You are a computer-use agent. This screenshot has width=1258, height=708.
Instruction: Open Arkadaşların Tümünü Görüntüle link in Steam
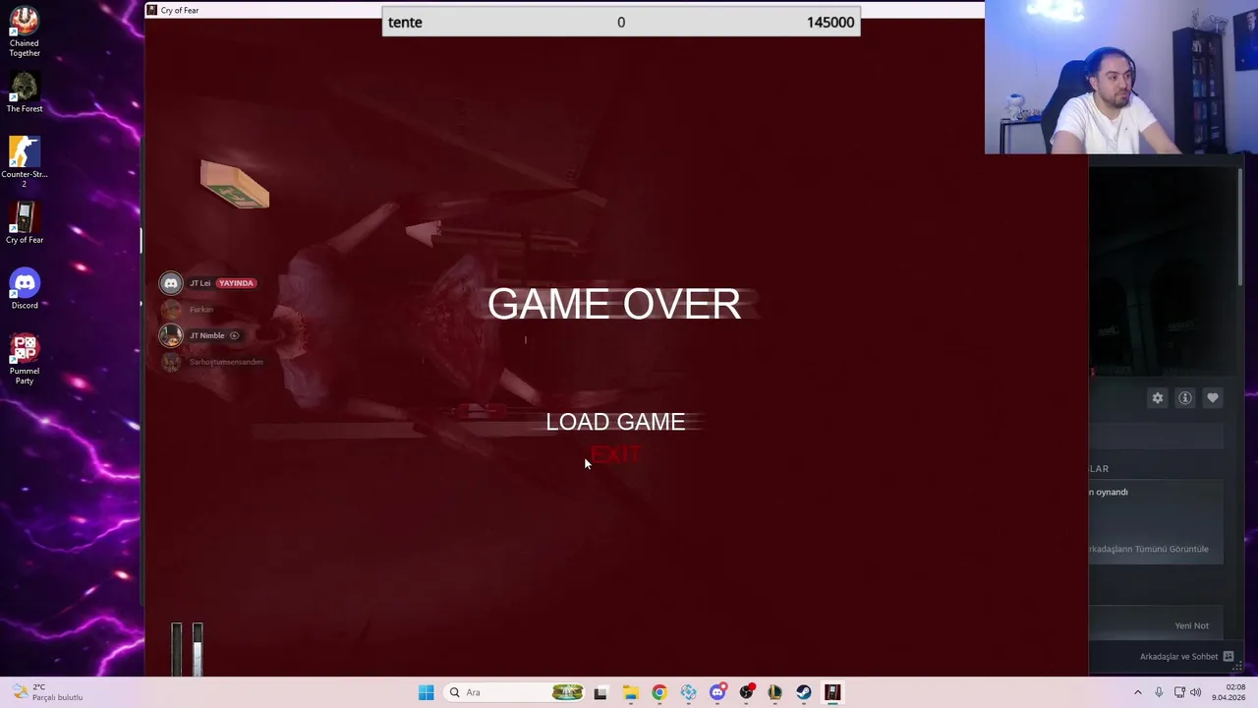[x=1149, y=549]
